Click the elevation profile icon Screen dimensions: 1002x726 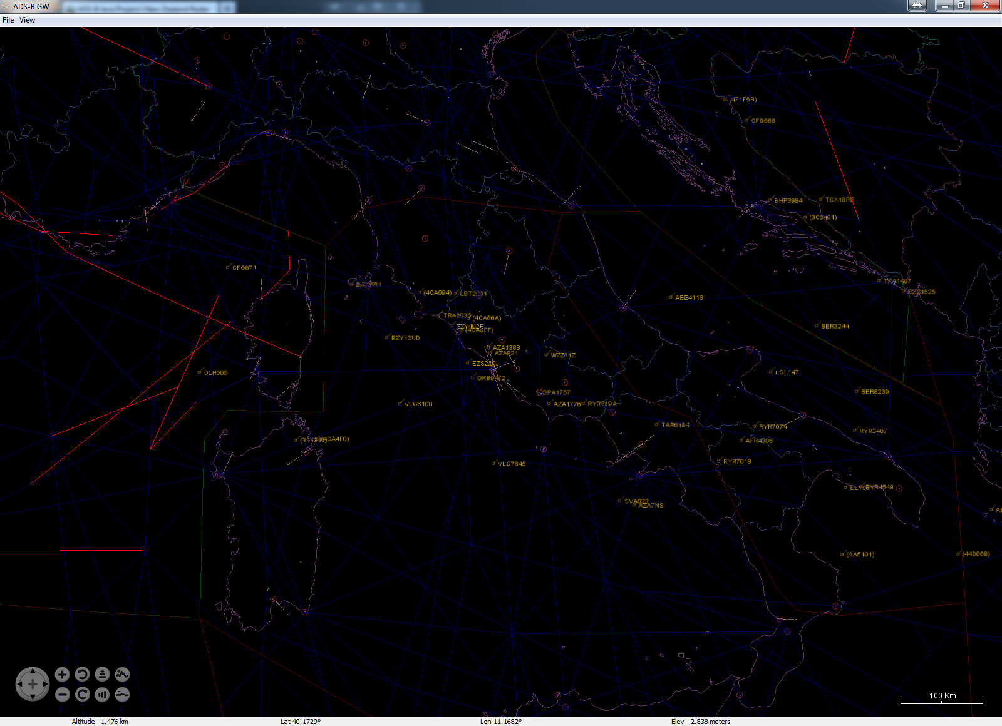[x=122, y=693]
